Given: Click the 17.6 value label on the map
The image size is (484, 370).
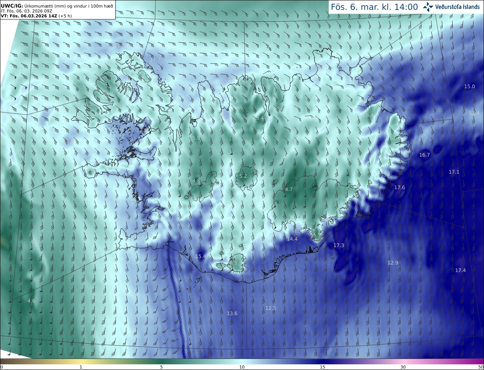Looking at the screenshot, I should click(x=400, y=188).
